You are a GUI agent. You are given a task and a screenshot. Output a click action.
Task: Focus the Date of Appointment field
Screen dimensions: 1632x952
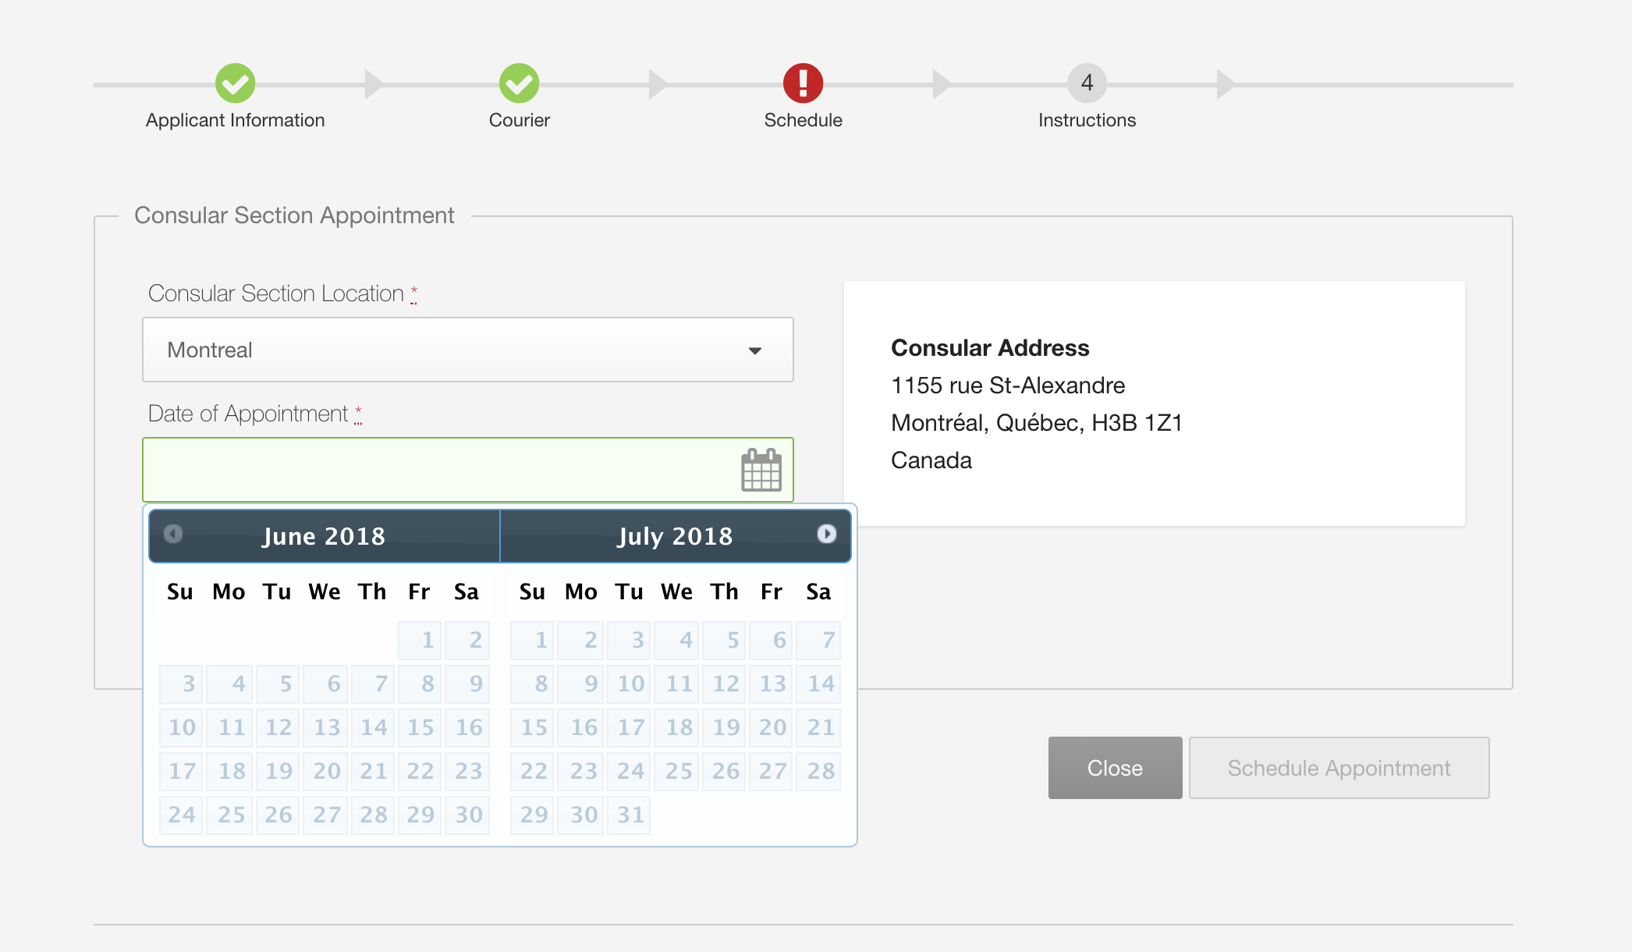468,470
